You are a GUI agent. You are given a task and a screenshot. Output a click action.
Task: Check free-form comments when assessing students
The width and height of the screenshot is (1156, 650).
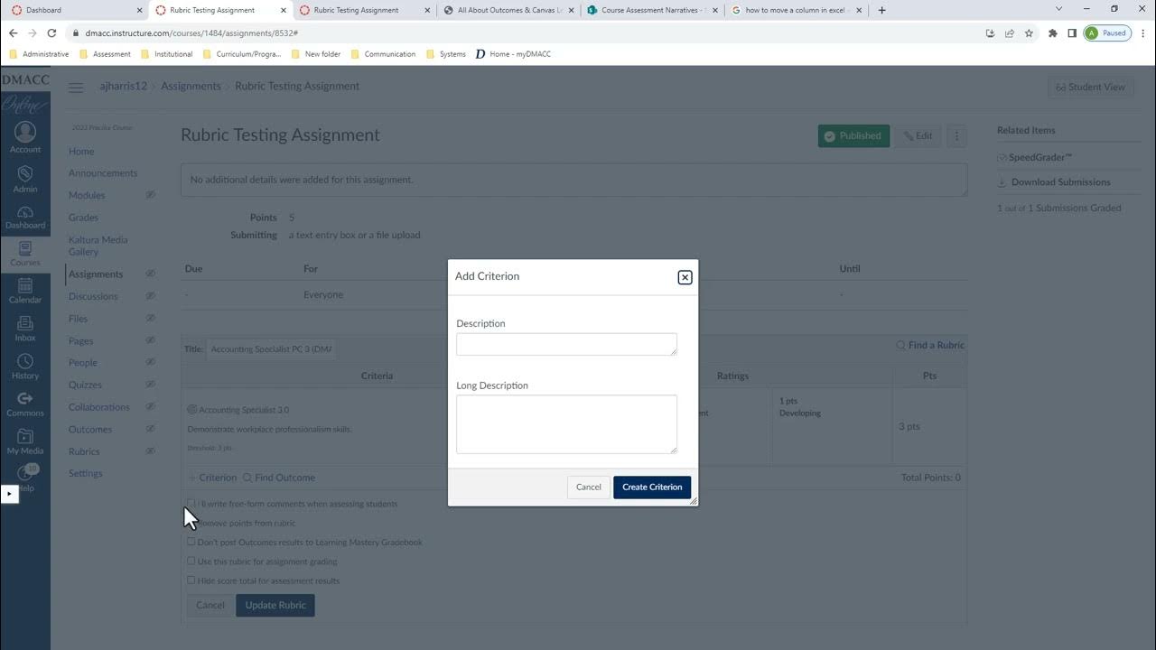[191, 503]
